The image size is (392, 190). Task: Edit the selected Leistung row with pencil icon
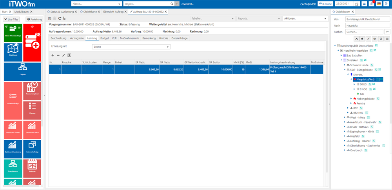pos(64,55)
